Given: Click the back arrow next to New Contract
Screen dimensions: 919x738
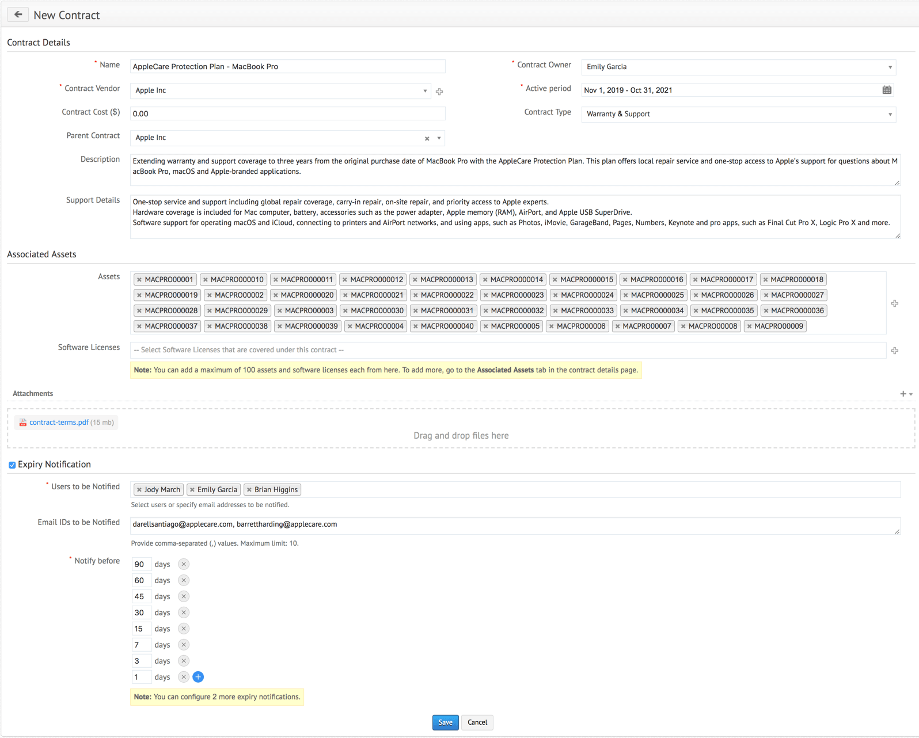Looking at the screenshot, I should [18, 15].
